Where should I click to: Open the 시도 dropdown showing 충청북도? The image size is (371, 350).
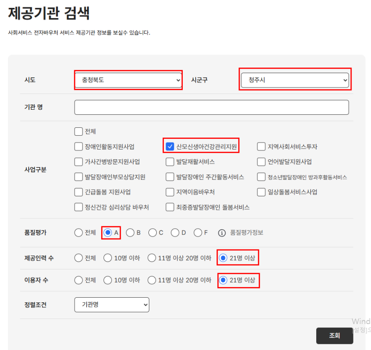point(128,80)
